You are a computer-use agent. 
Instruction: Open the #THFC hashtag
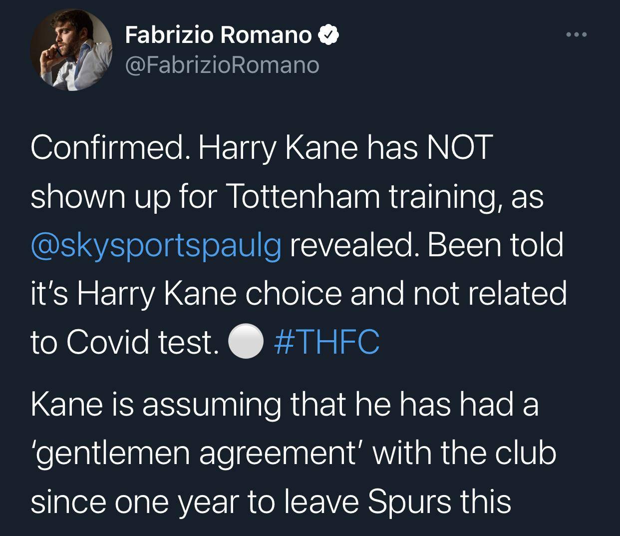tap(327, 342)
